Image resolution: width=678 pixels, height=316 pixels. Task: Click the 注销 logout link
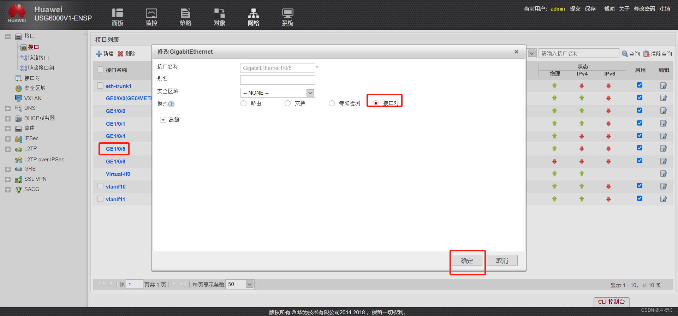point(665,8)
